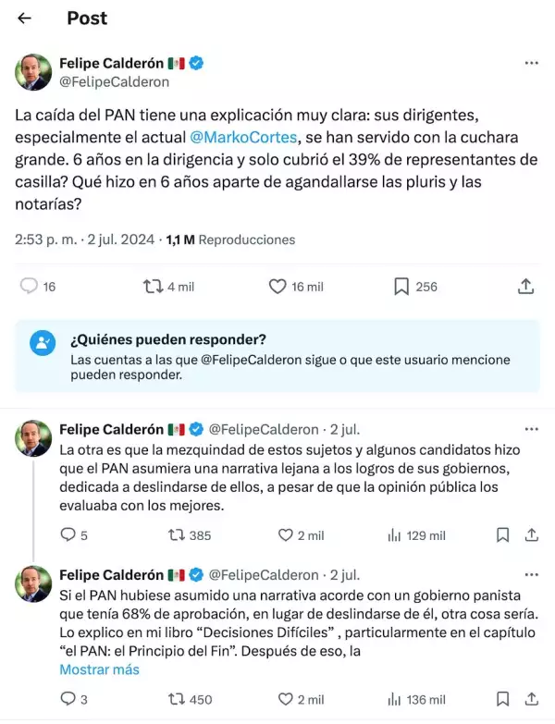Like the main post with 16 mil
Viewport: 555px width, 724px height.
click(277, 287)
